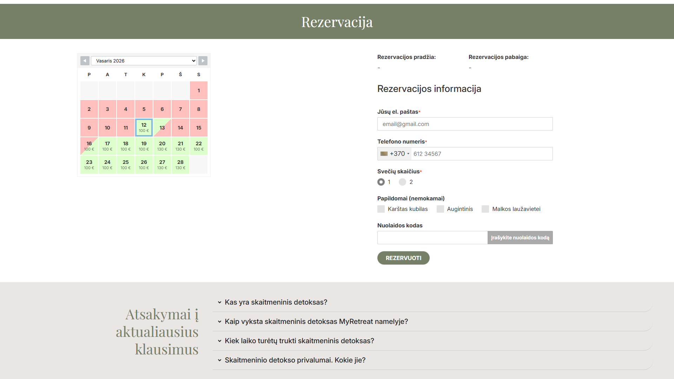Select February 20 priced 130 €

(x=162, y=146)
